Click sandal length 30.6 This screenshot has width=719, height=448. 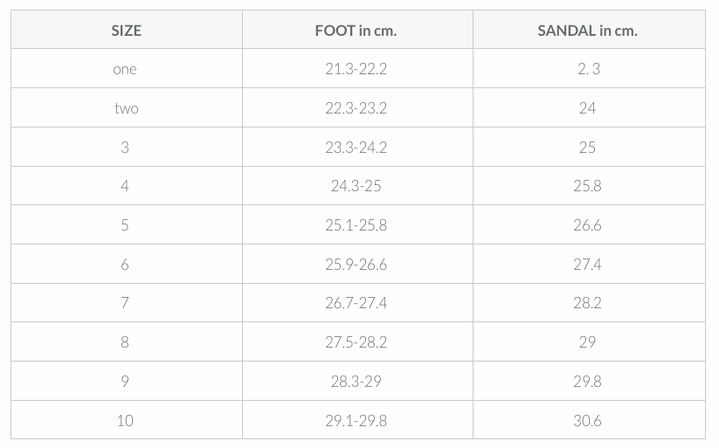587,420
